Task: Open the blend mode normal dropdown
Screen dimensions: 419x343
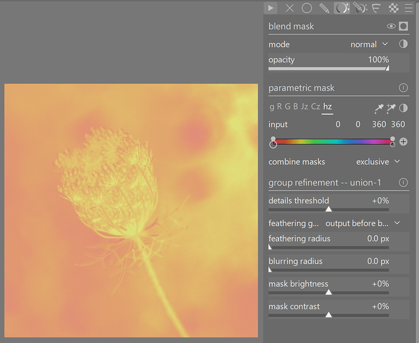Action: pos(369,44)
